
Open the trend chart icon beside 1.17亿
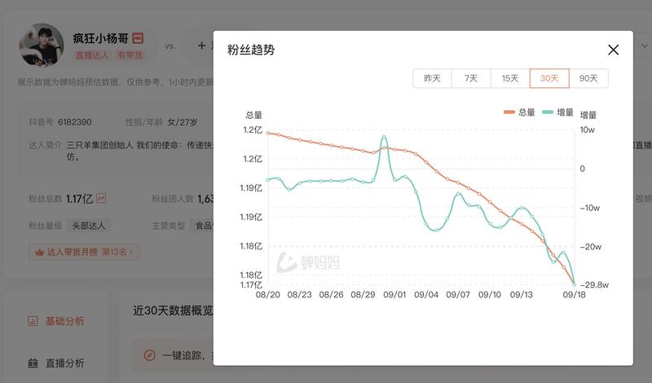[101, 198]
